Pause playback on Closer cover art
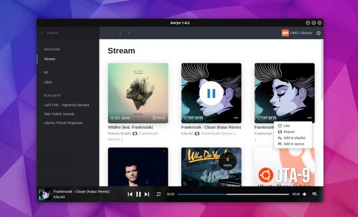The width and height of the screenshot is (358, 217). (x=211, y=93)
